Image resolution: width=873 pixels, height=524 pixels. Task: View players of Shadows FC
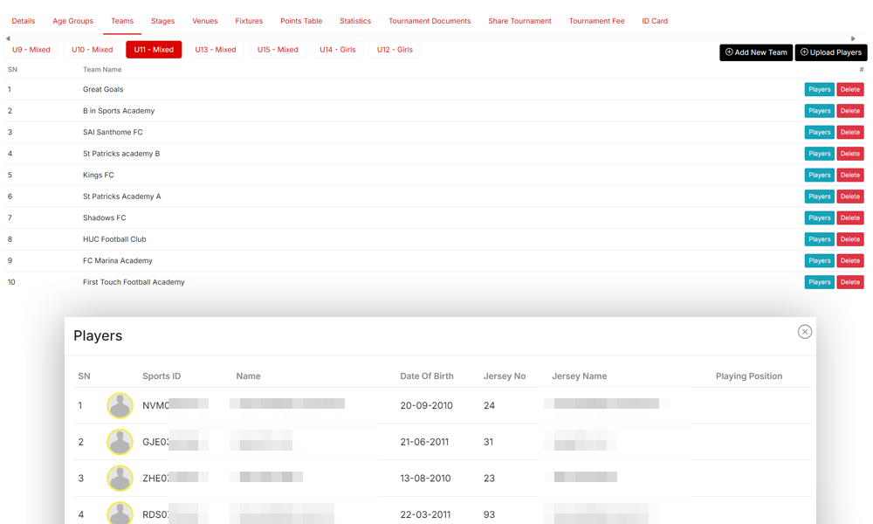tap(819, 218)
